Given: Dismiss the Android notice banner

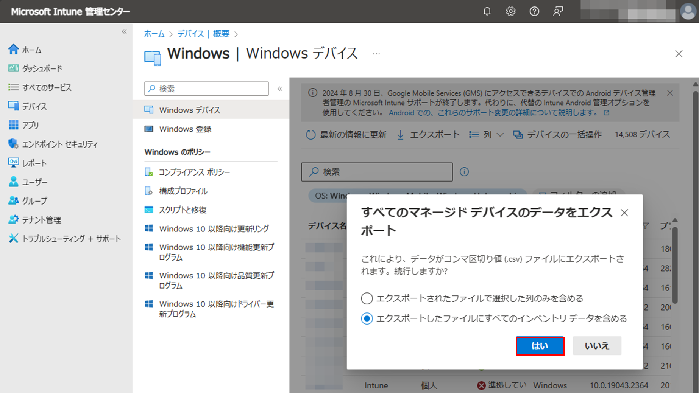Looking at the screenshot, I should coord(670,93).
